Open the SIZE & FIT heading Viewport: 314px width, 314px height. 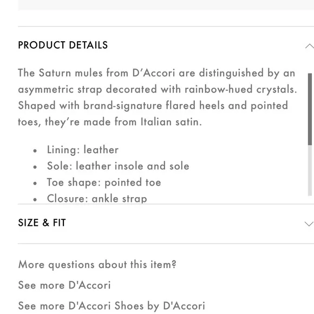tap(42, 223)
